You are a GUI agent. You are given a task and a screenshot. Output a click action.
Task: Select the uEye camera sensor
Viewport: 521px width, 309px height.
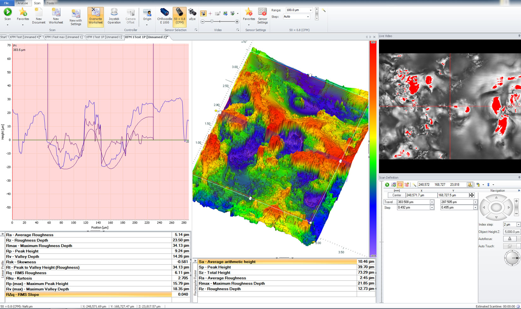pos(192,15)
